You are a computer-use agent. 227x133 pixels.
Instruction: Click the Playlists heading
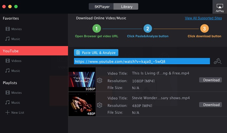10,83
